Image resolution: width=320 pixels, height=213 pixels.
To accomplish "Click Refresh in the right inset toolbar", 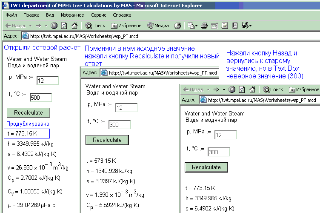I will [x=242, y=89].
